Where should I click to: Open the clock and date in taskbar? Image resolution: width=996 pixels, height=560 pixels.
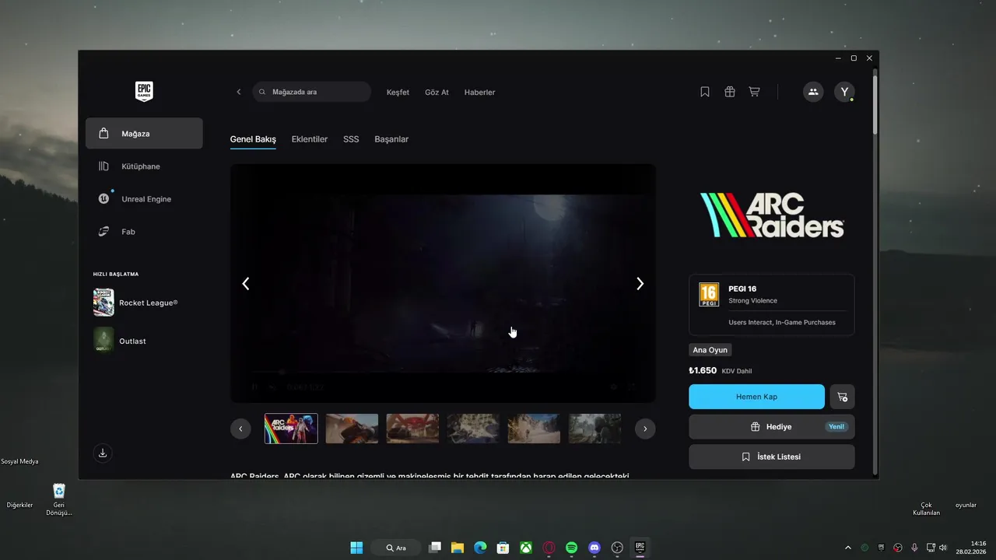[x=971, y=548]
